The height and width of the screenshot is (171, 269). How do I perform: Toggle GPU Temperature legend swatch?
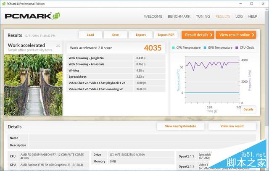[x=205, y=47]
